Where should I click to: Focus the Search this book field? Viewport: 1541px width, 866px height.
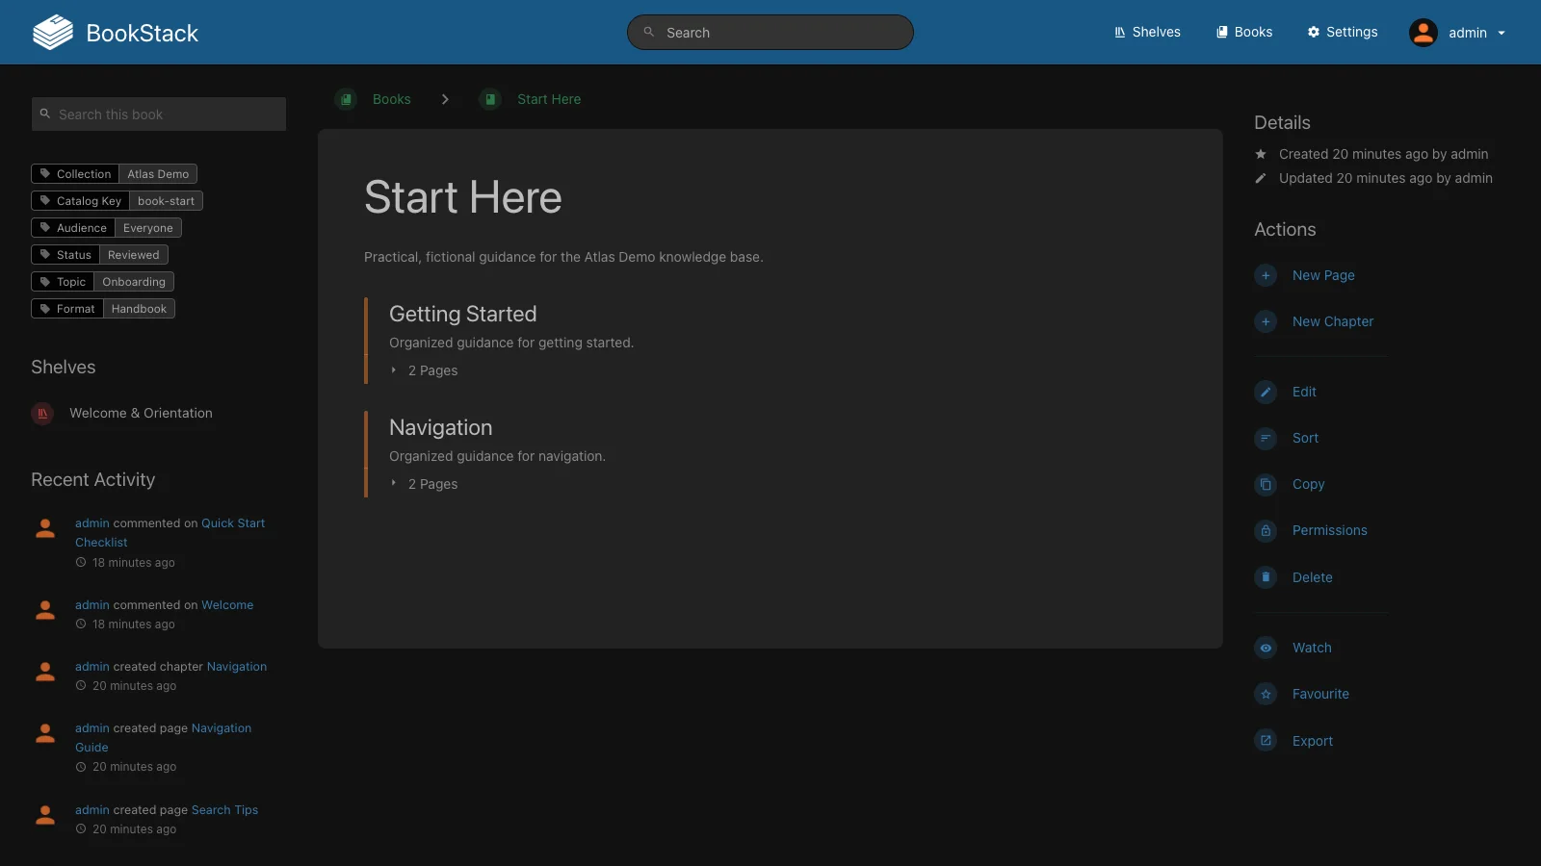(159, 114)
